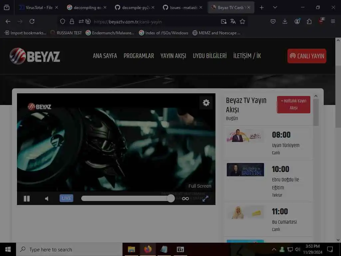Click Bu Cumartesi program title
The image size is (341, 256).
coord(284,222)
